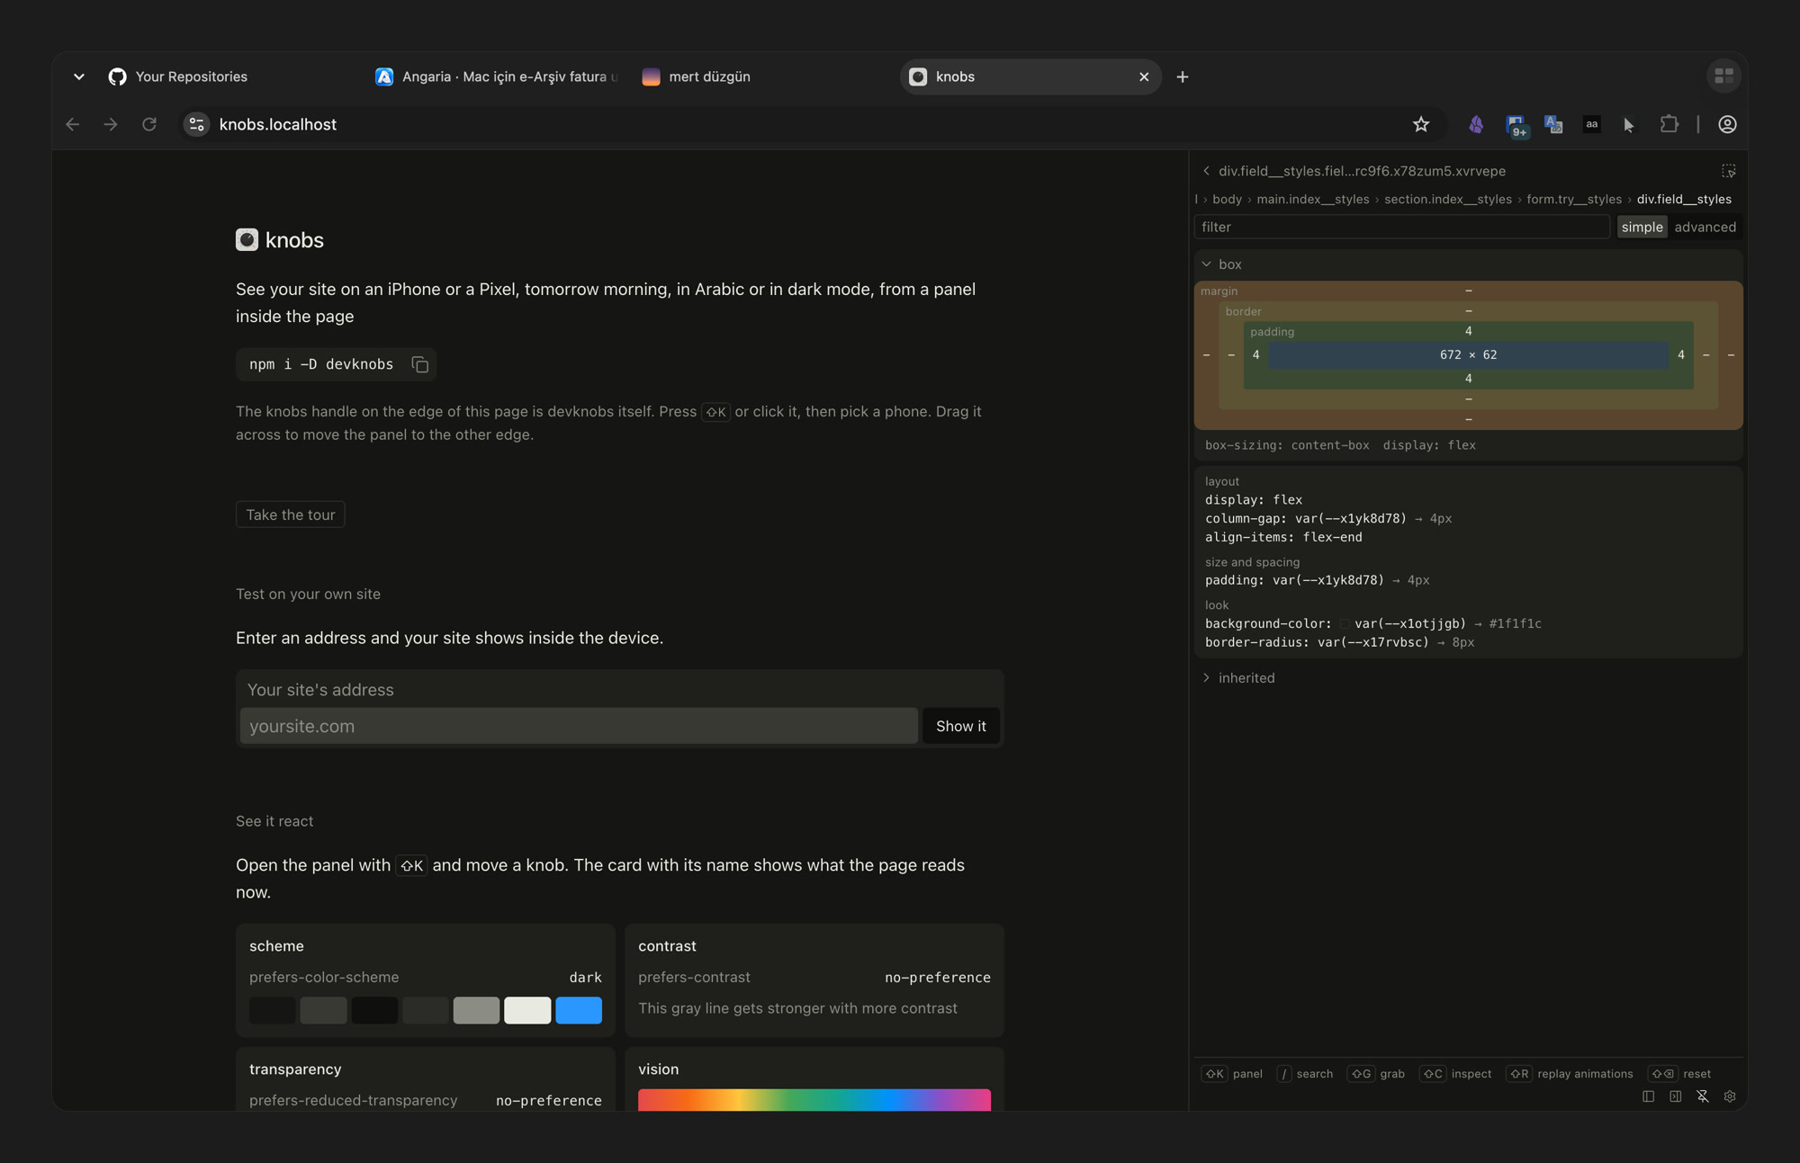Dock the panel to the left side

(x=1649, y=1096)
